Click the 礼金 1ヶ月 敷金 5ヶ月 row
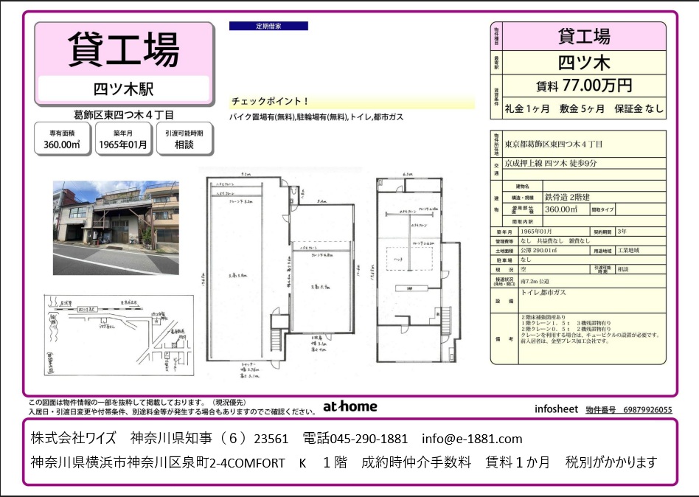Screen dimensions: 699x497 583,108
